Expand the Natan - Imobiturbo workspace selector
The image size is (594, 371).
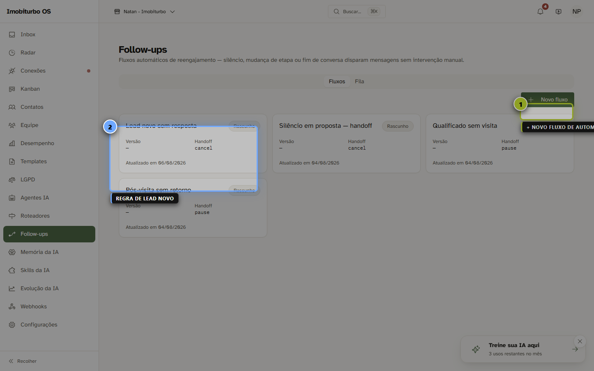(144, 12)
